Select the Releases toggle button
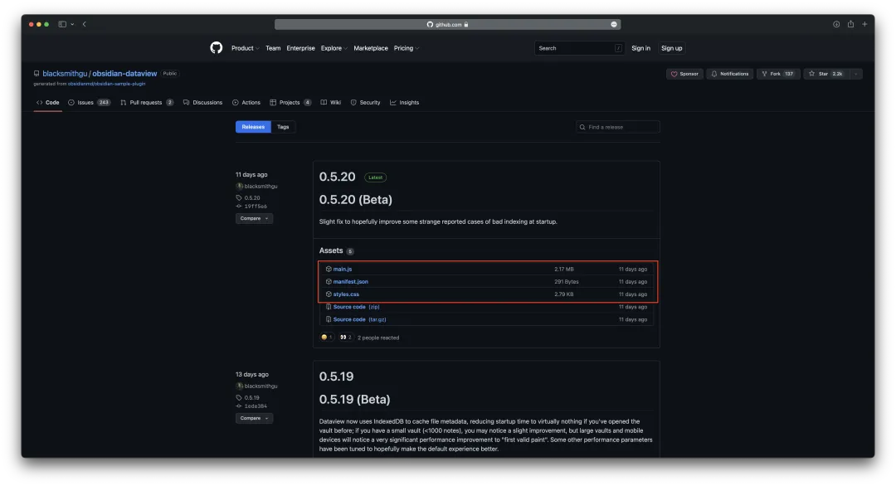Screen dimensions: 896x486 (253, 127)
